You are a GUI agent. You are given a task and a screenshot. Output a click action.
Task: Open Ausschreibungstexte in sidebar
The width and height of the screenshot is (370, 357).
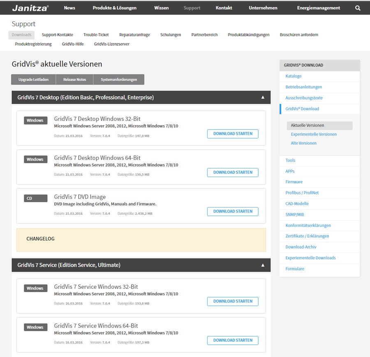pos(304,98)
